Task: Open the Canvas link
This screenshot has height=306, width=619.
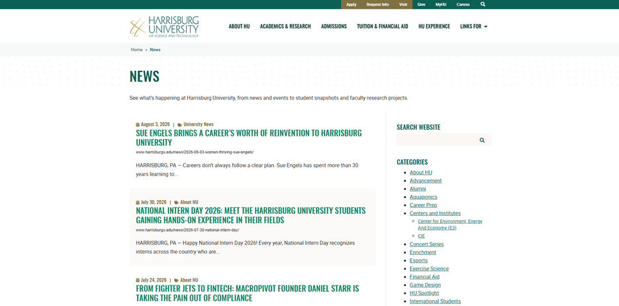Action: click(463, 5)
